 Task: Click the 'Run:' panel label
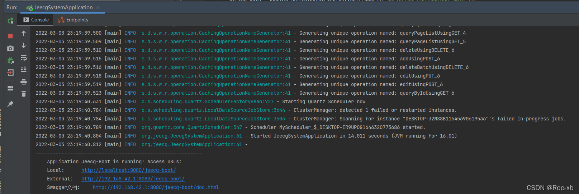pyautogui.click(x=12, y=8)
